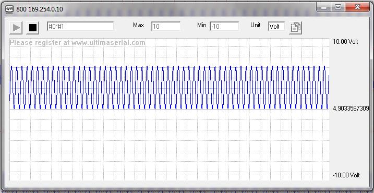Click the 10.00 Volt upper scale label

coord(345,42)
